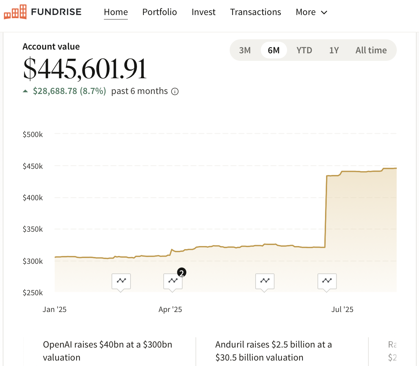The width and height of the screenshot is (419, 366).
Task: Click the $445,601.91 account value
Action: (85, 69)
